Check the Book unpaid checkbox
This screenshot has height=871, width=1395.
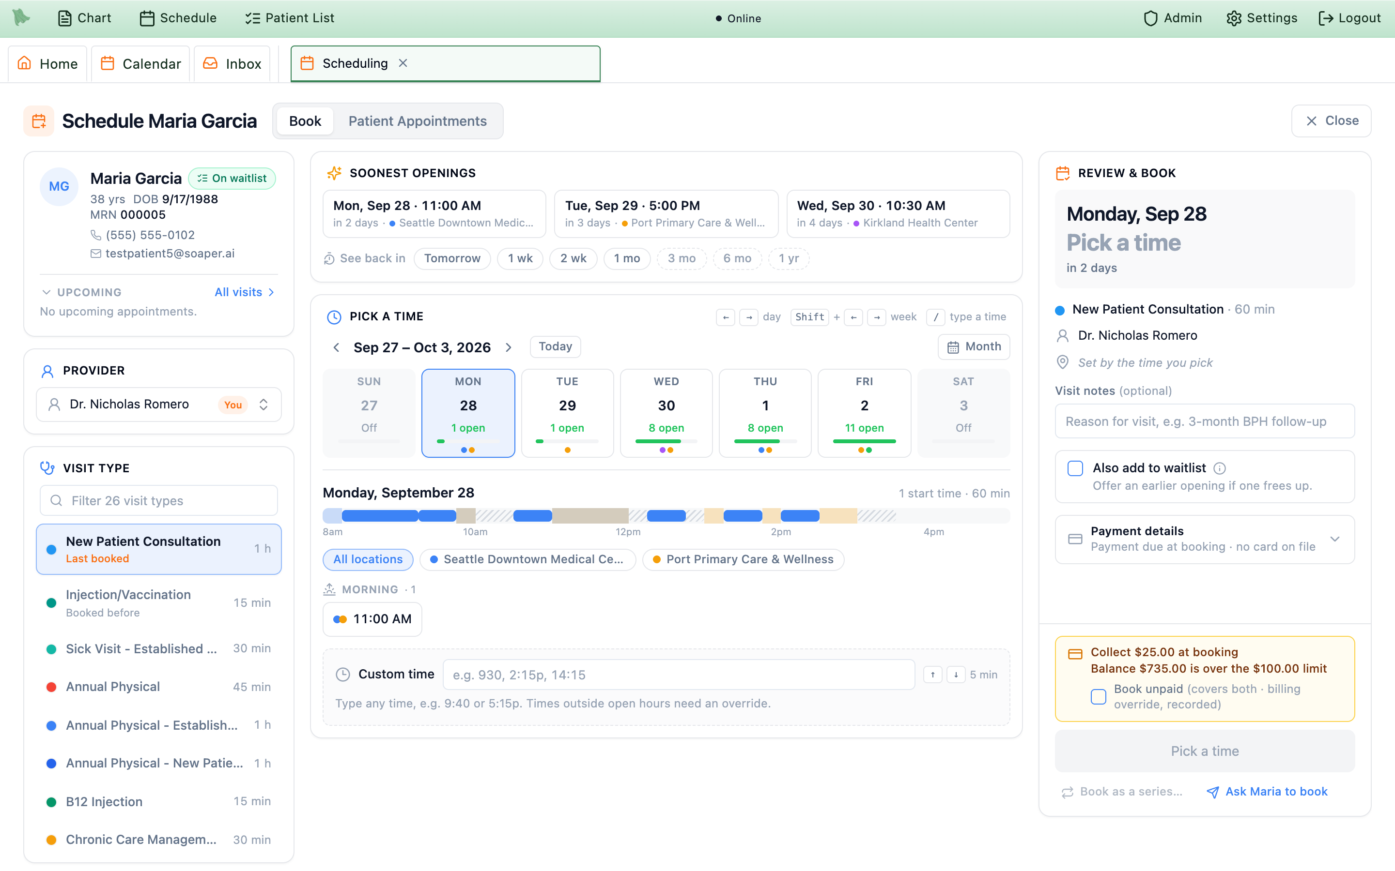click(1098, 696)
